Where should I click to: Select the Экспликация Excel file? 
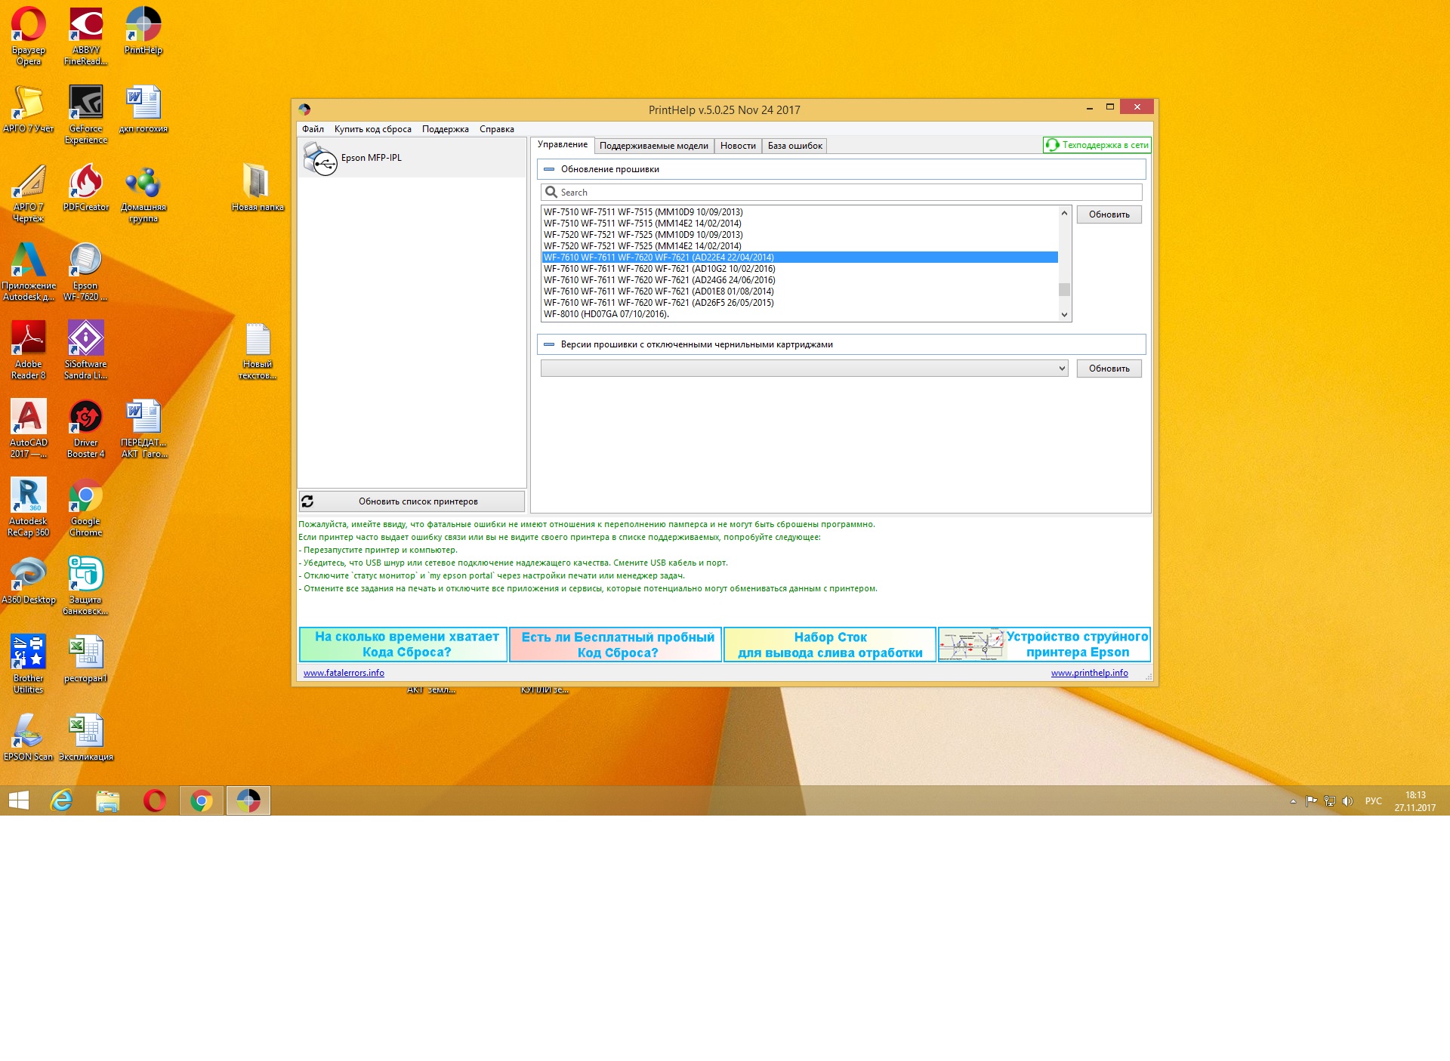point(86,738)
